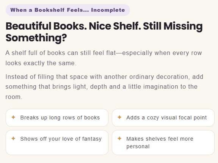Click the paragraph starting "A shelf full of books"
218x163 pixels.
(104, 58)
